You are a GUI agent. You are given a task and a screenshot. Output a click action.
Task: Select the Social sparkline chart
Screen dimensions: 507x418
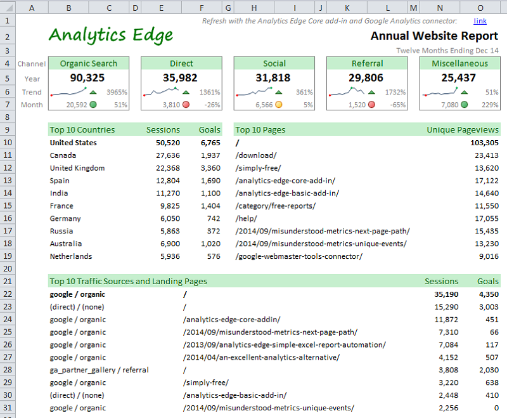tap(254, 91)
